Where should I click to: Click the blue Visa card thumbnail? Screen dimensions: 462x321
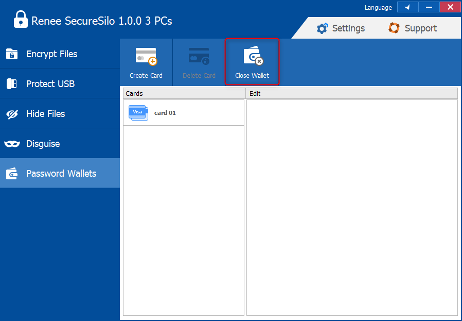[x=138, y=112]
